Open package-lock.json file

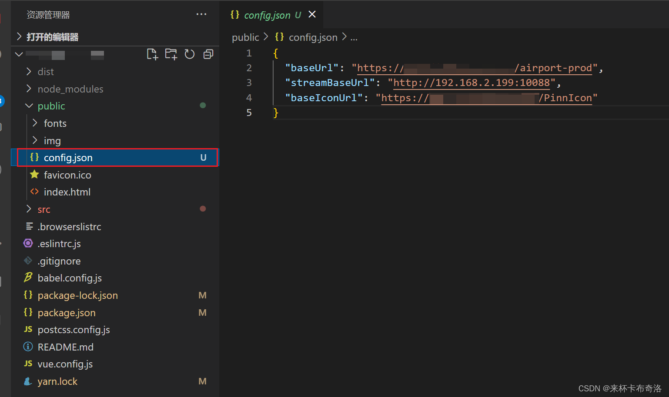click(115, 295)
